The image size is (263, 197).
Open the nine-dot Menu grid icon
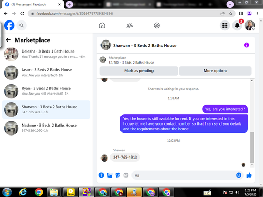[225, 26]
